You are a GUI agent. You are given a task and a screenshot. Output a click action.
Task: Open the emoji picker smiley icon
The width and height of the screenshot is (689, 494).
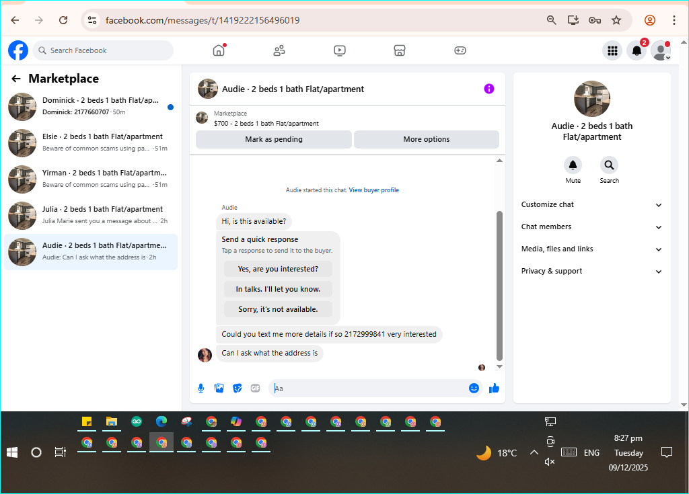tap(474, 388)
